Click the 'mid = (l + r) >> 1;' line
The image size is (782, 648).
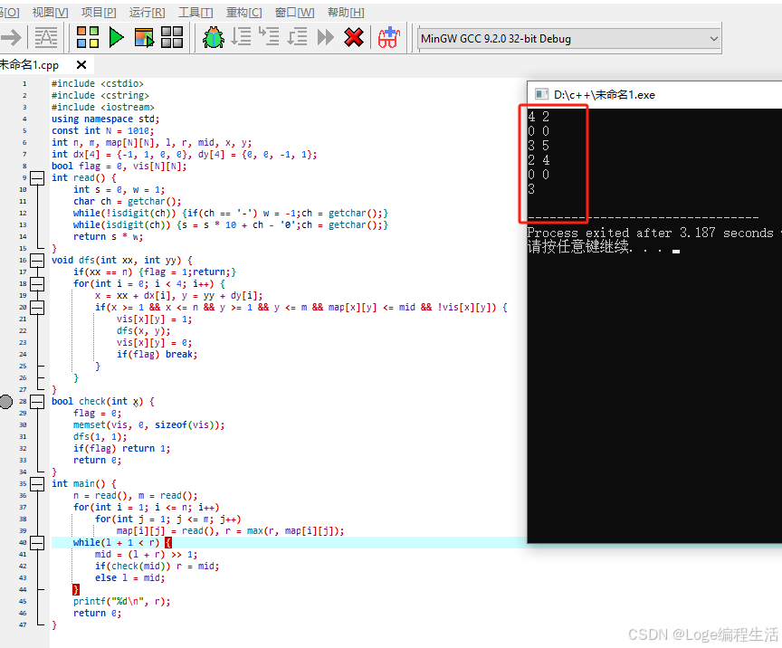tap(146, 555)
